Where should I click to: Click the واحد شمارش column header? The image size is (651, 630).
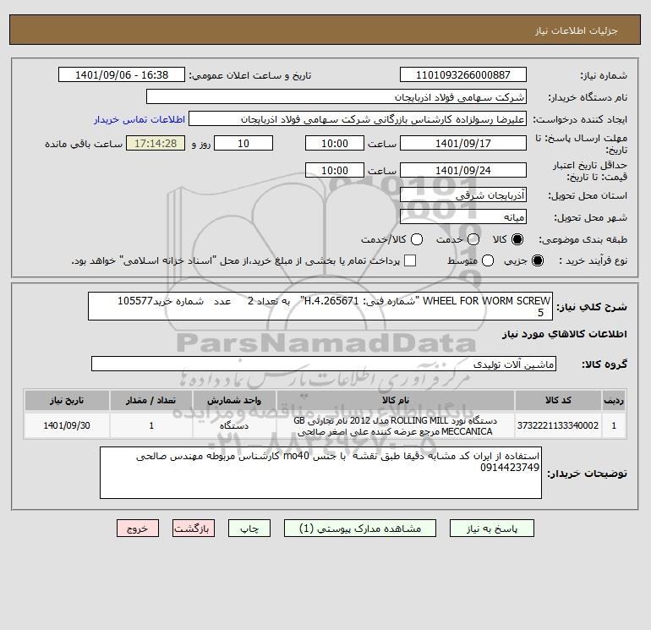pos(234,400)
